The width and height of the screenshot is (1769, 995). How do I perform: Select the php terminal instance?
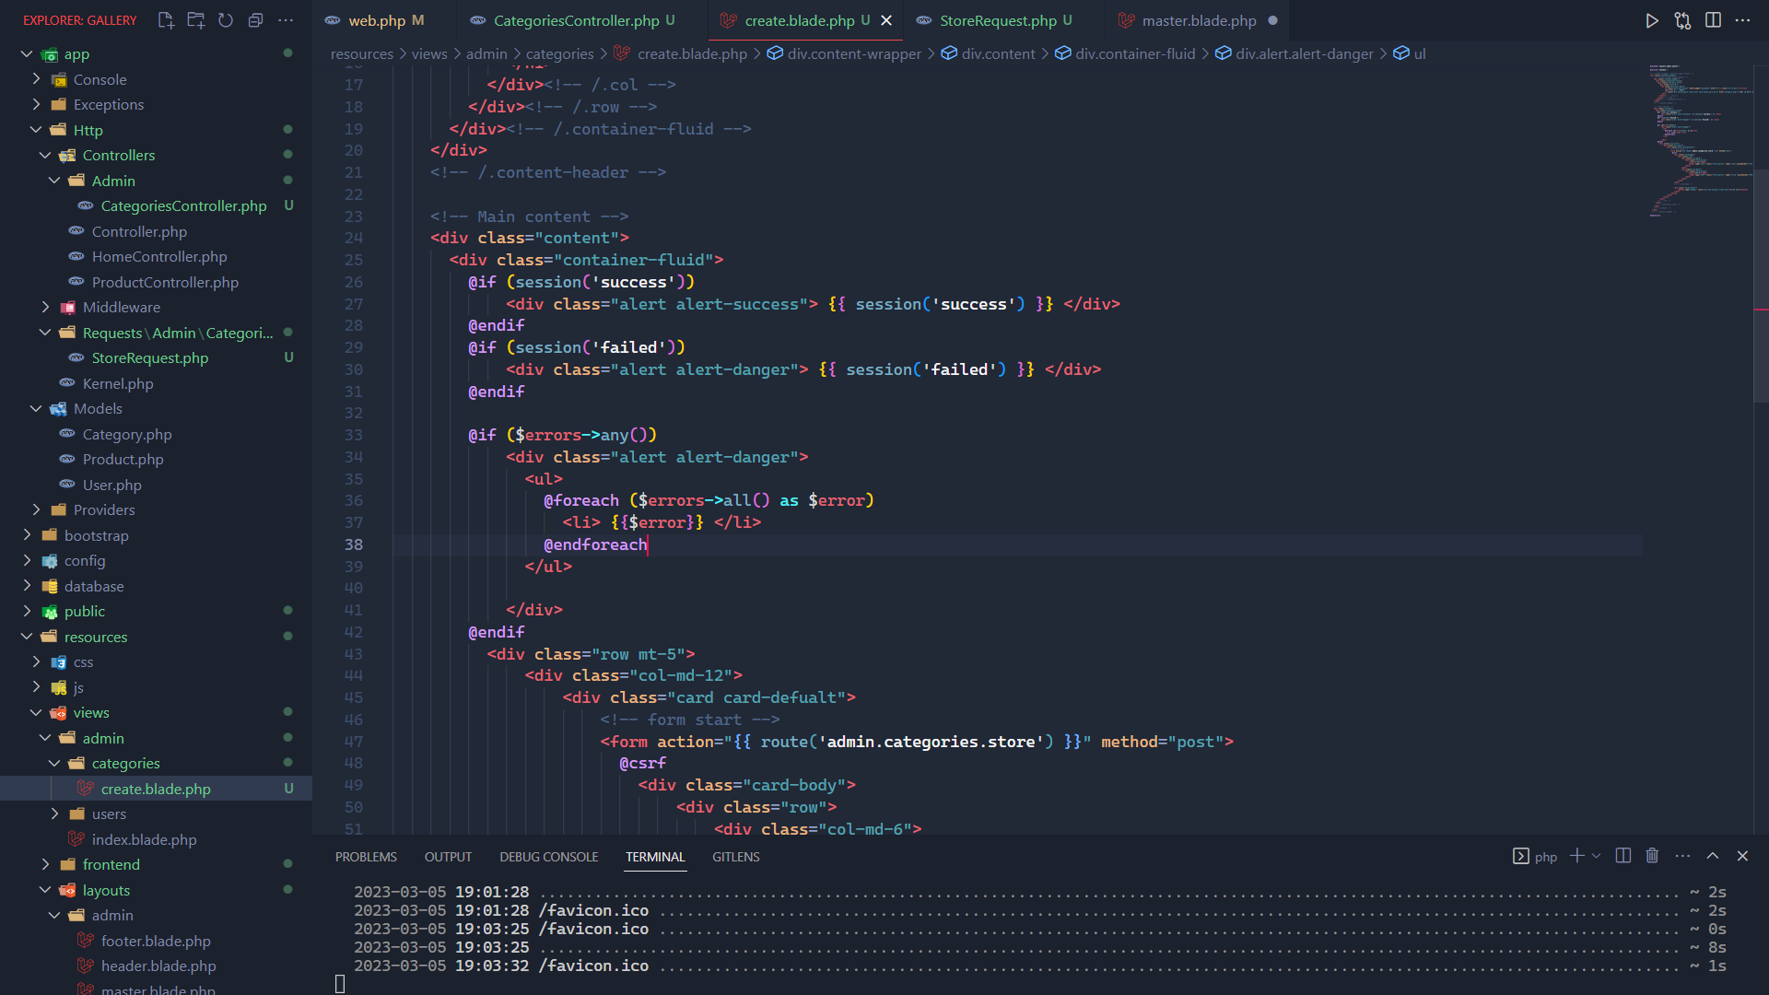1535,857
